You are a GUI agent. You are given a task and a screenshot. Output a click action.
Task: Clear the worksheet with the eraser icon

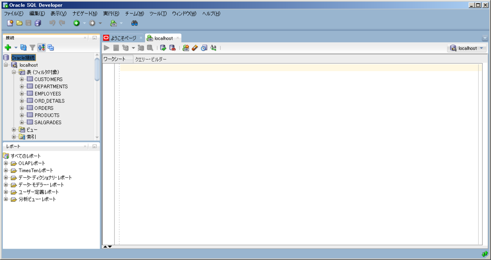(194, 48)
